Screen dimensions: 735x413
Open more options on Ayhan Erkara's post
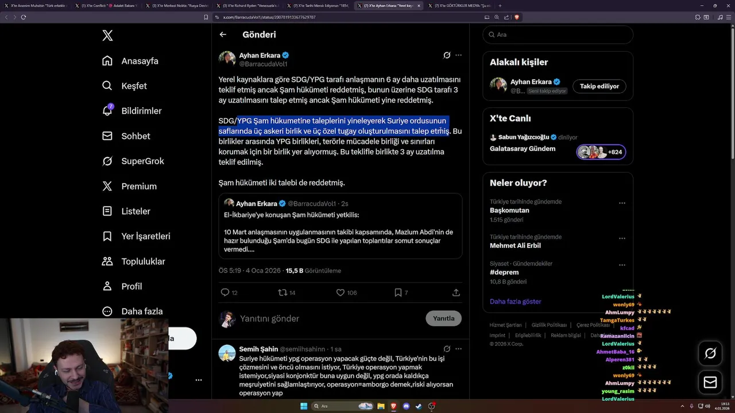(458, 55)
